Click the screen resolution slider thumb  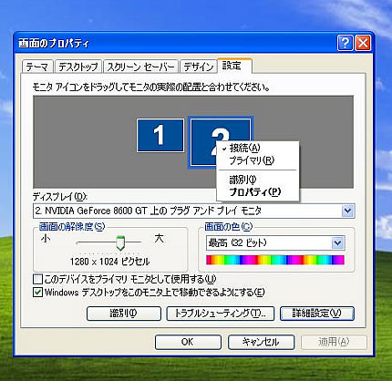[120, 242]
